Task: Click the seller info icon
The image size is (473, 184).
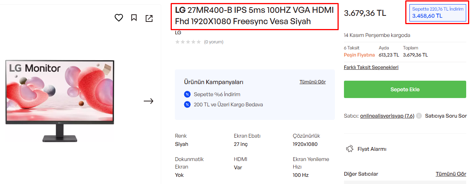Action: (419, 116)
